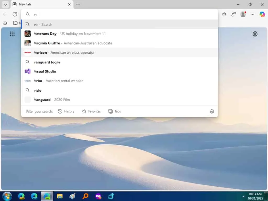Open Edge Canary from the taskbar

click(21, 196)
